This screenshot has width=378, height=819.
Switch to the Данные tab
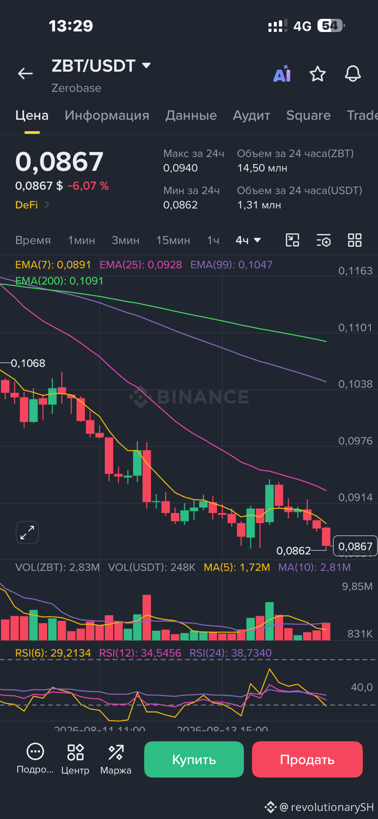191,115
